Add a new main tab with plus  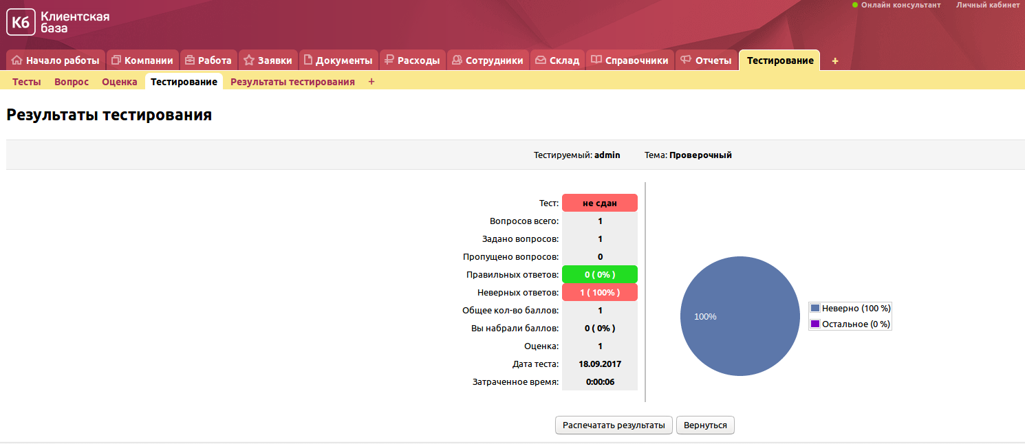pos(835,60)
